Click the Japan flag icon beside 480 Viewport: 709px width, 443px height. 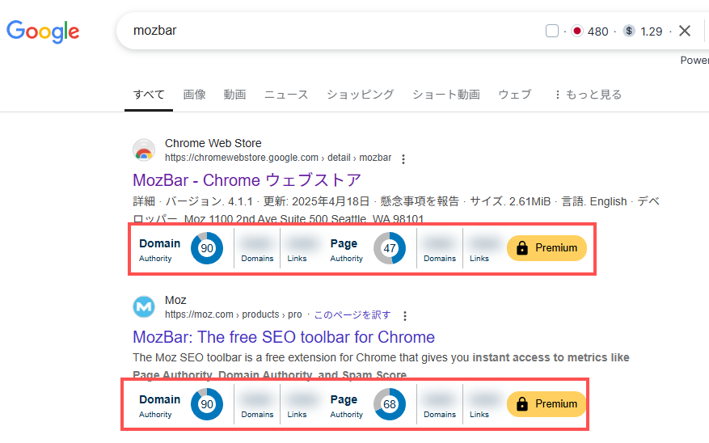point(577,31)
